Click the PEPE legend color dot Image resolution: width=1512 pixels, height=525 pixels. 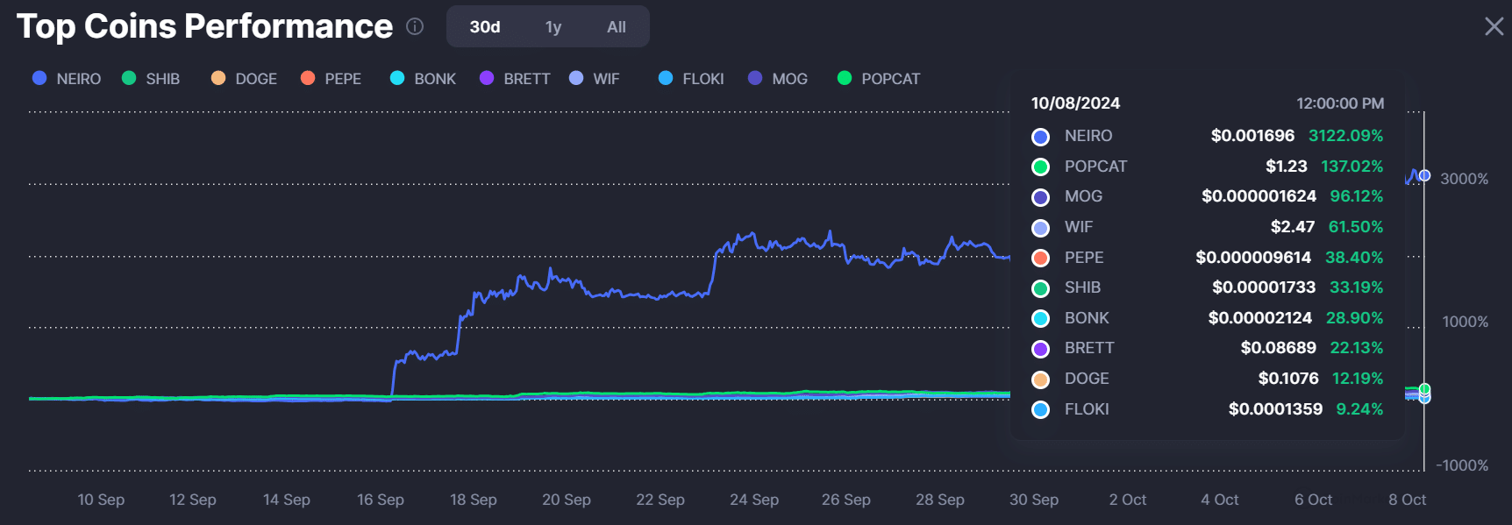click(308, 78)
